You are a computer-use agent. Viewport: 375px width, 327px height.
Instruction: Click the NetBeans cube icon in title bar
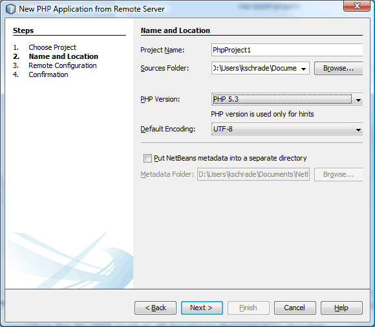(10, 9)
